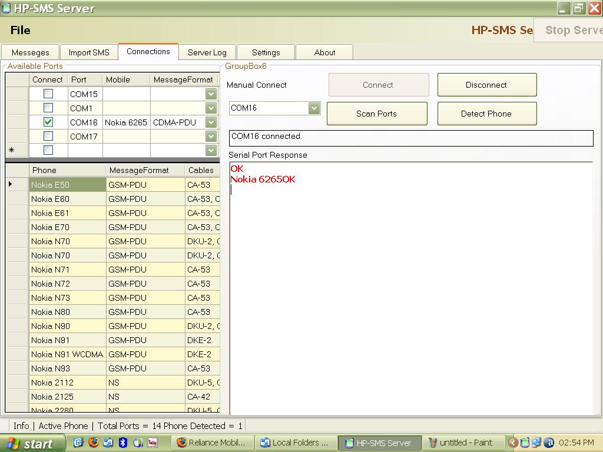Open COM1 MessageFormat dropdown
Screen dimensions: 603x452
pyautogui.click(x=211, y=108)
